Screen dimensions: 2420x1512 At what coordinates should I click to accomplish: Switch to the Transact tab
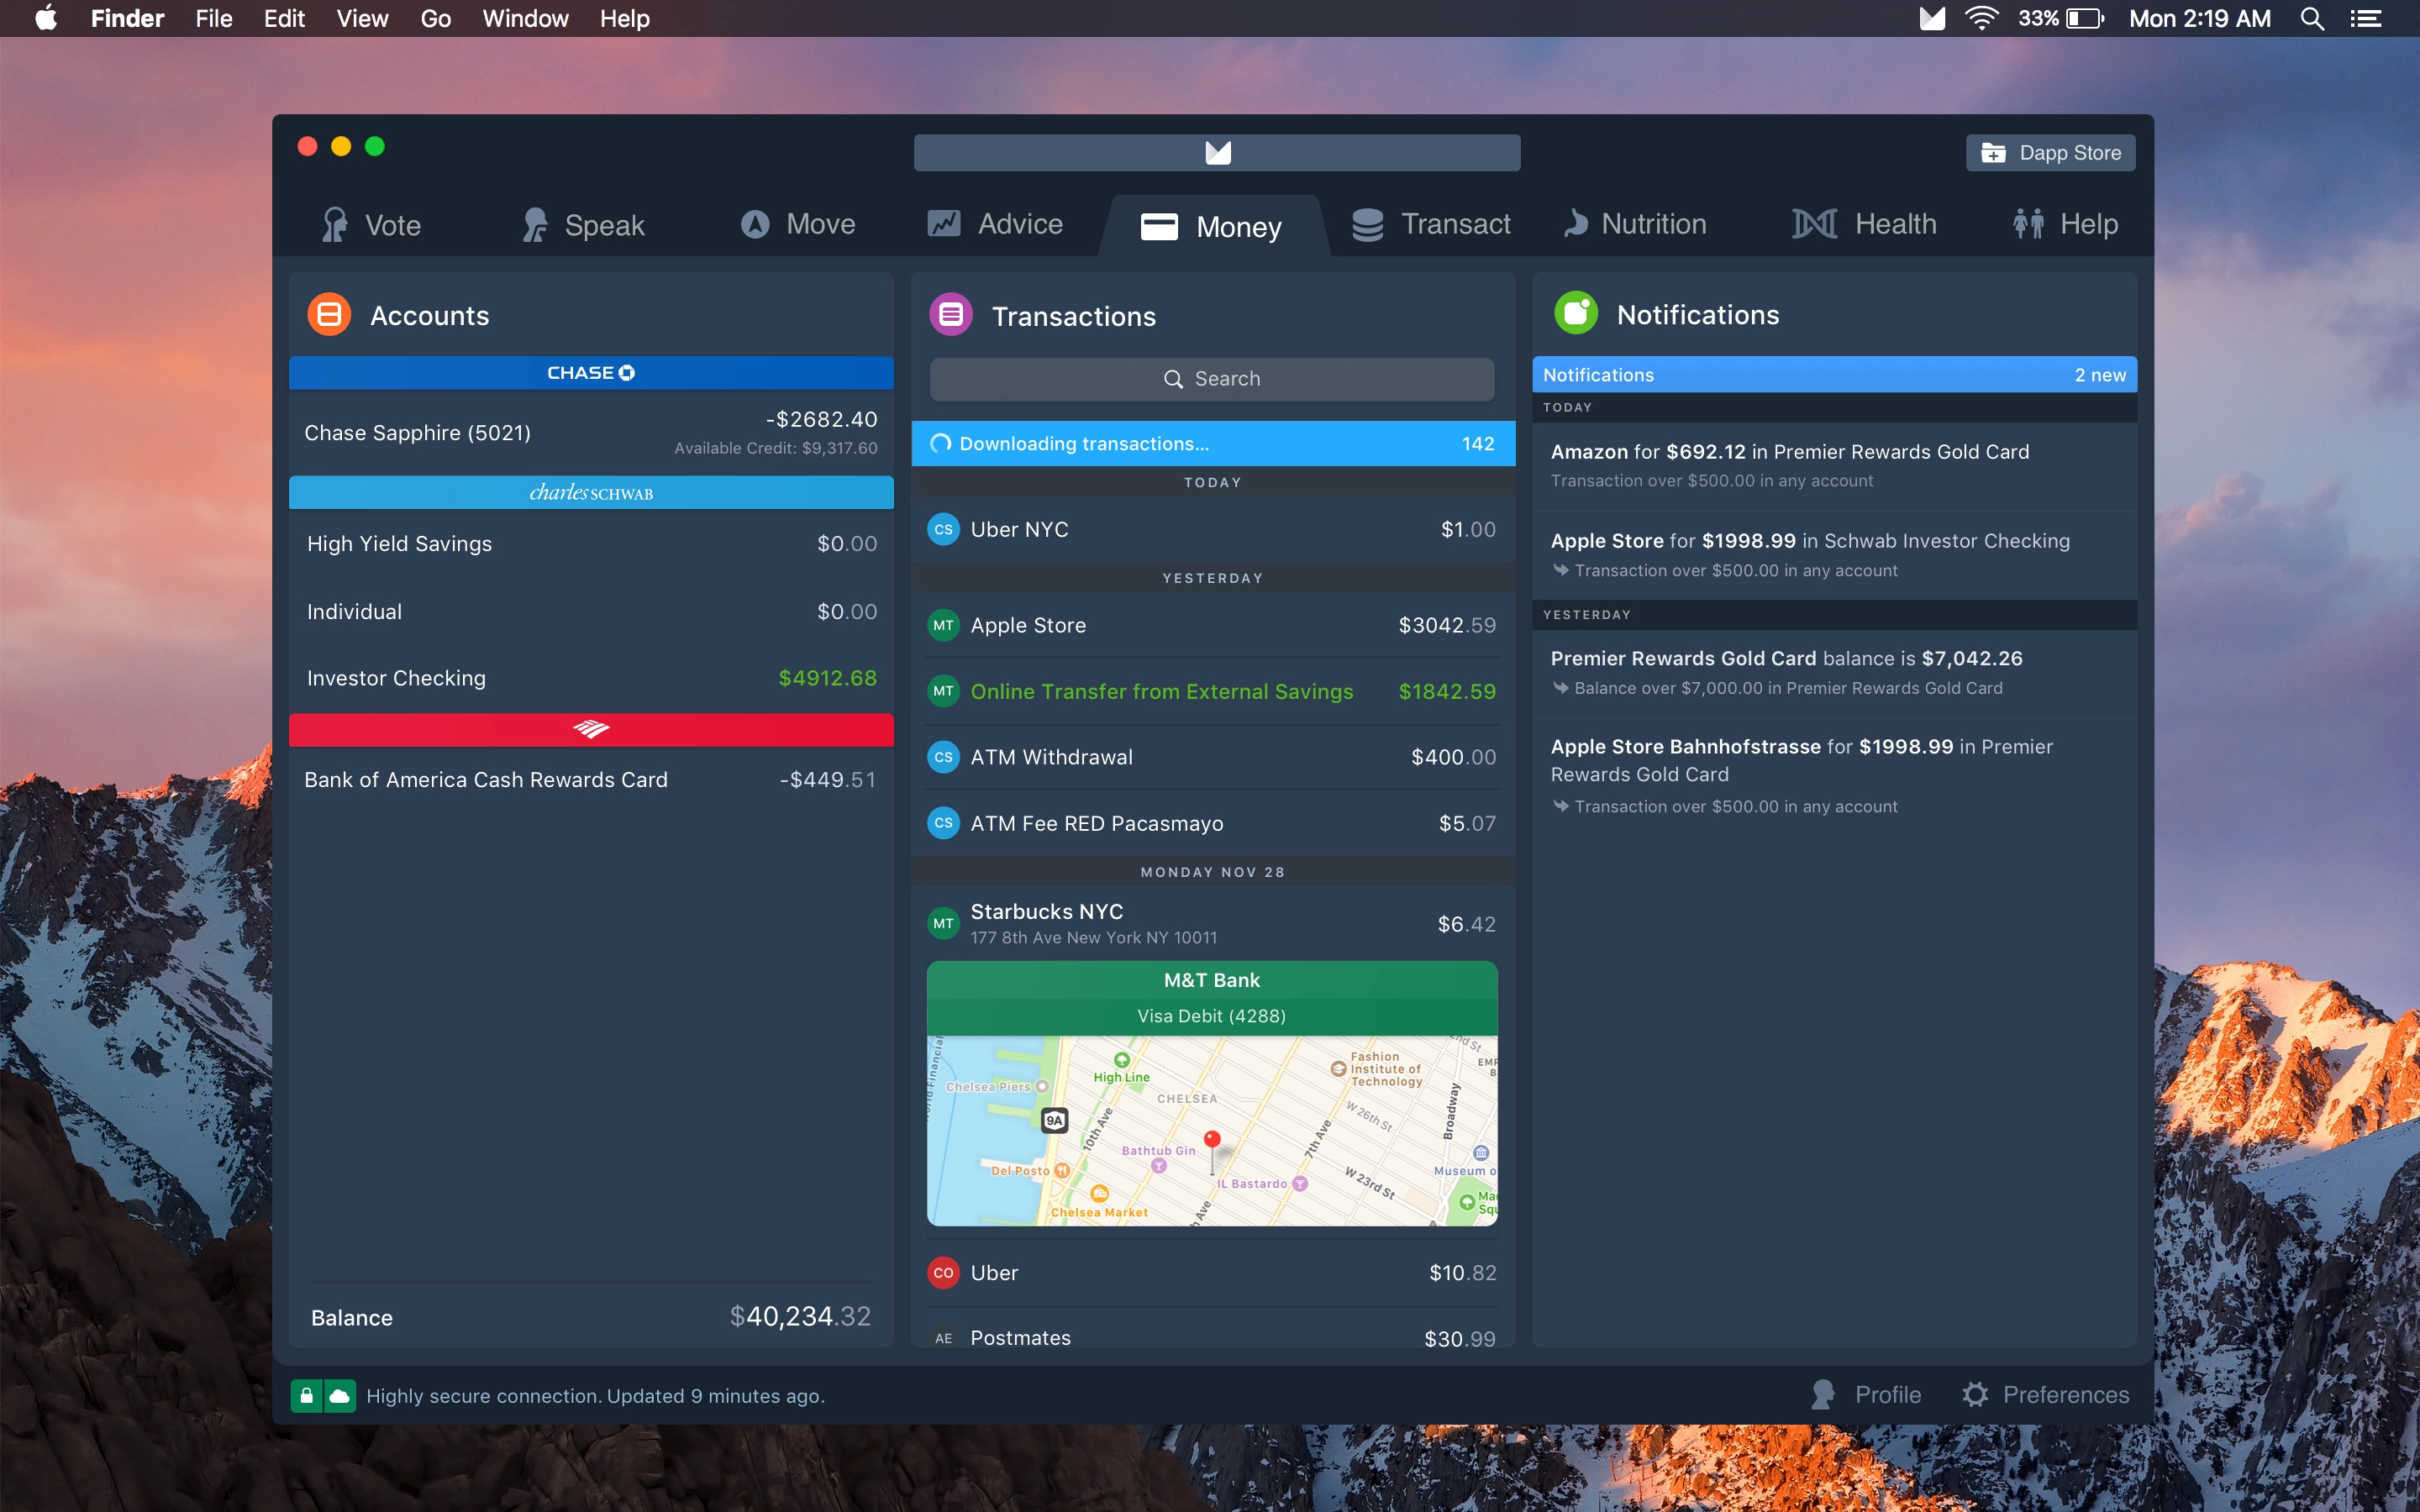[1431, 224]
